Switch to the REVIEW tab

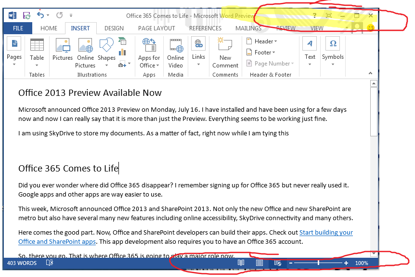click(286, 28)
